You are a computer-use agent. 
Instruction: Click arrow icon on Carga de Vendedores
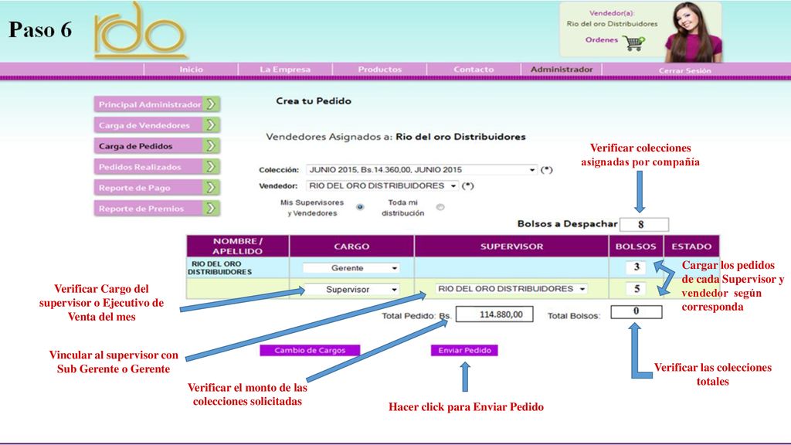(212, 124)
